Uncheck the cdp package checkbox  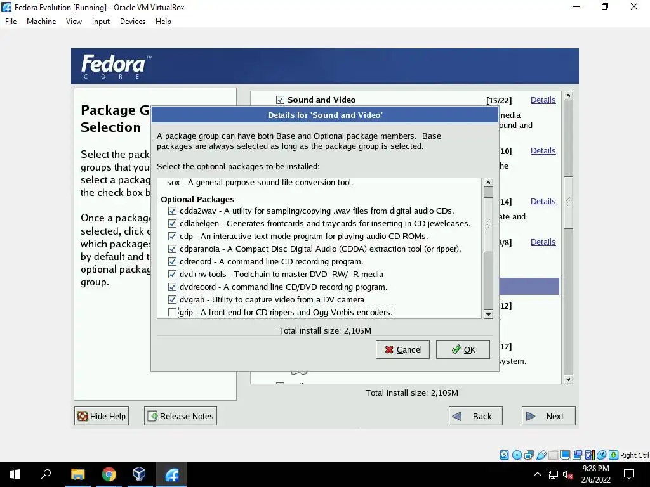172,237
